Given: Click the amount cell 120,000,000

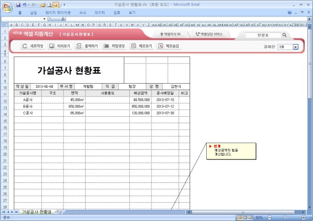Looking at the screenshot, I should coord(140,113).
